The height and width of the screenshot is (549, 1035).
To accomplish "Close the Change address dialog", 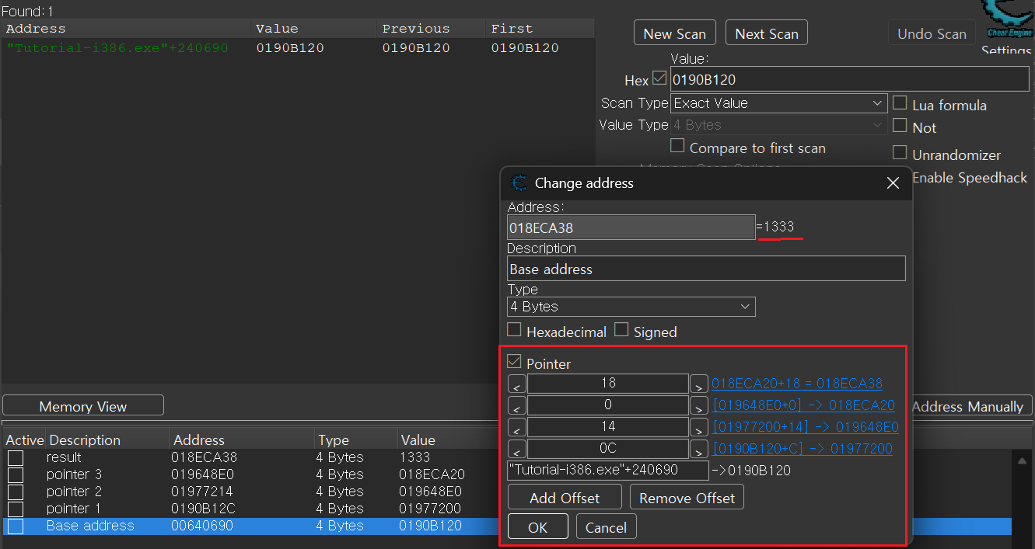I will coord(893,183).
